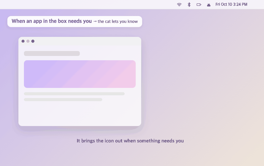Select the purple-pink gradient banner in the mock window
The width and height of the screenshot is (264, 166).
click(x=80, y=74)
